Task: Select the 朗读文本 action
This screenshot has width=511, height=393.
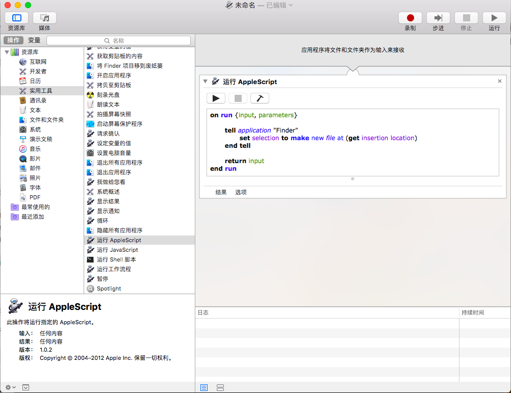Action: click(140, 104)
